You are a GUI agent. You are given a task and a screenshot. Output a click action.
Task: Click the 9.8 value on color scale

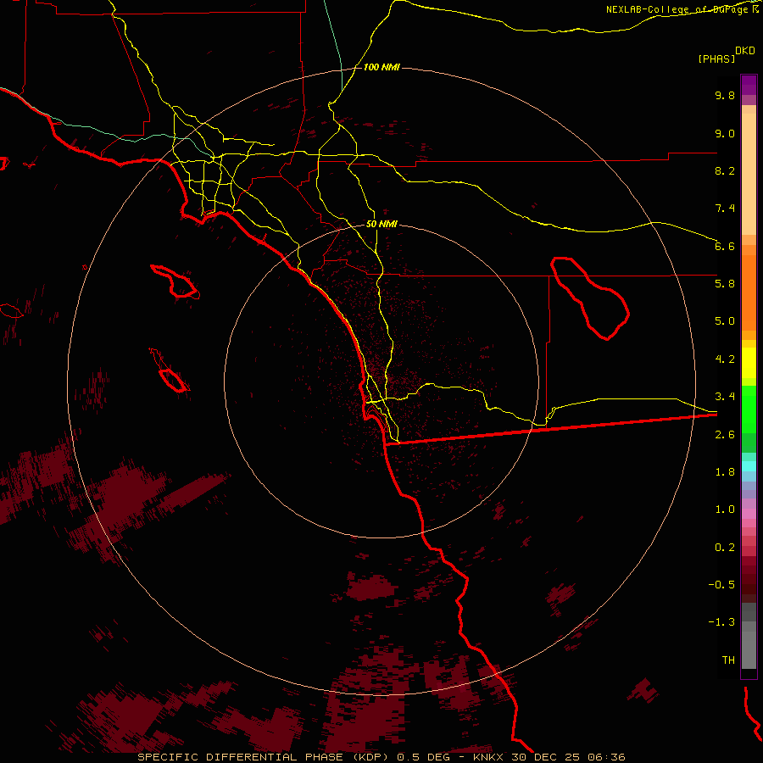coord(725,95)
